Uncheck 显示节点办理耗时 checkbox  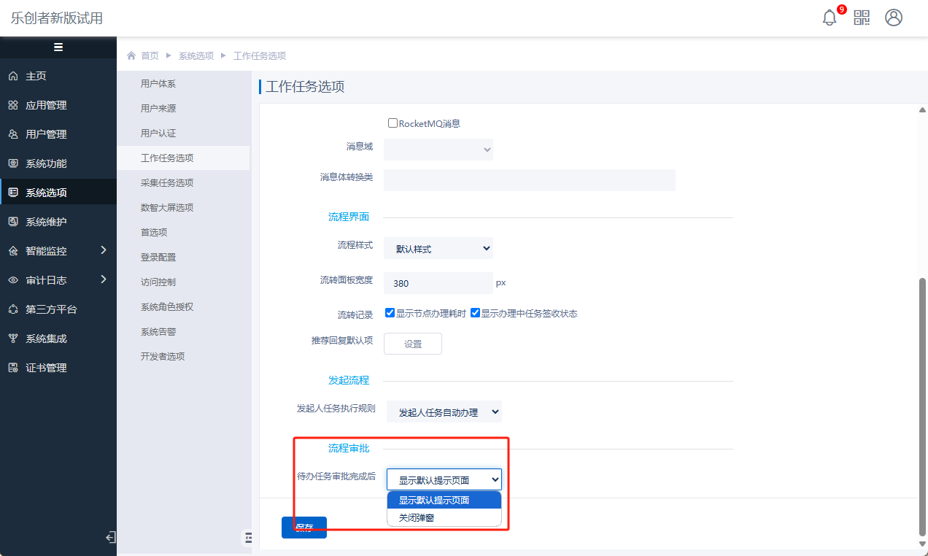point(390,313)
